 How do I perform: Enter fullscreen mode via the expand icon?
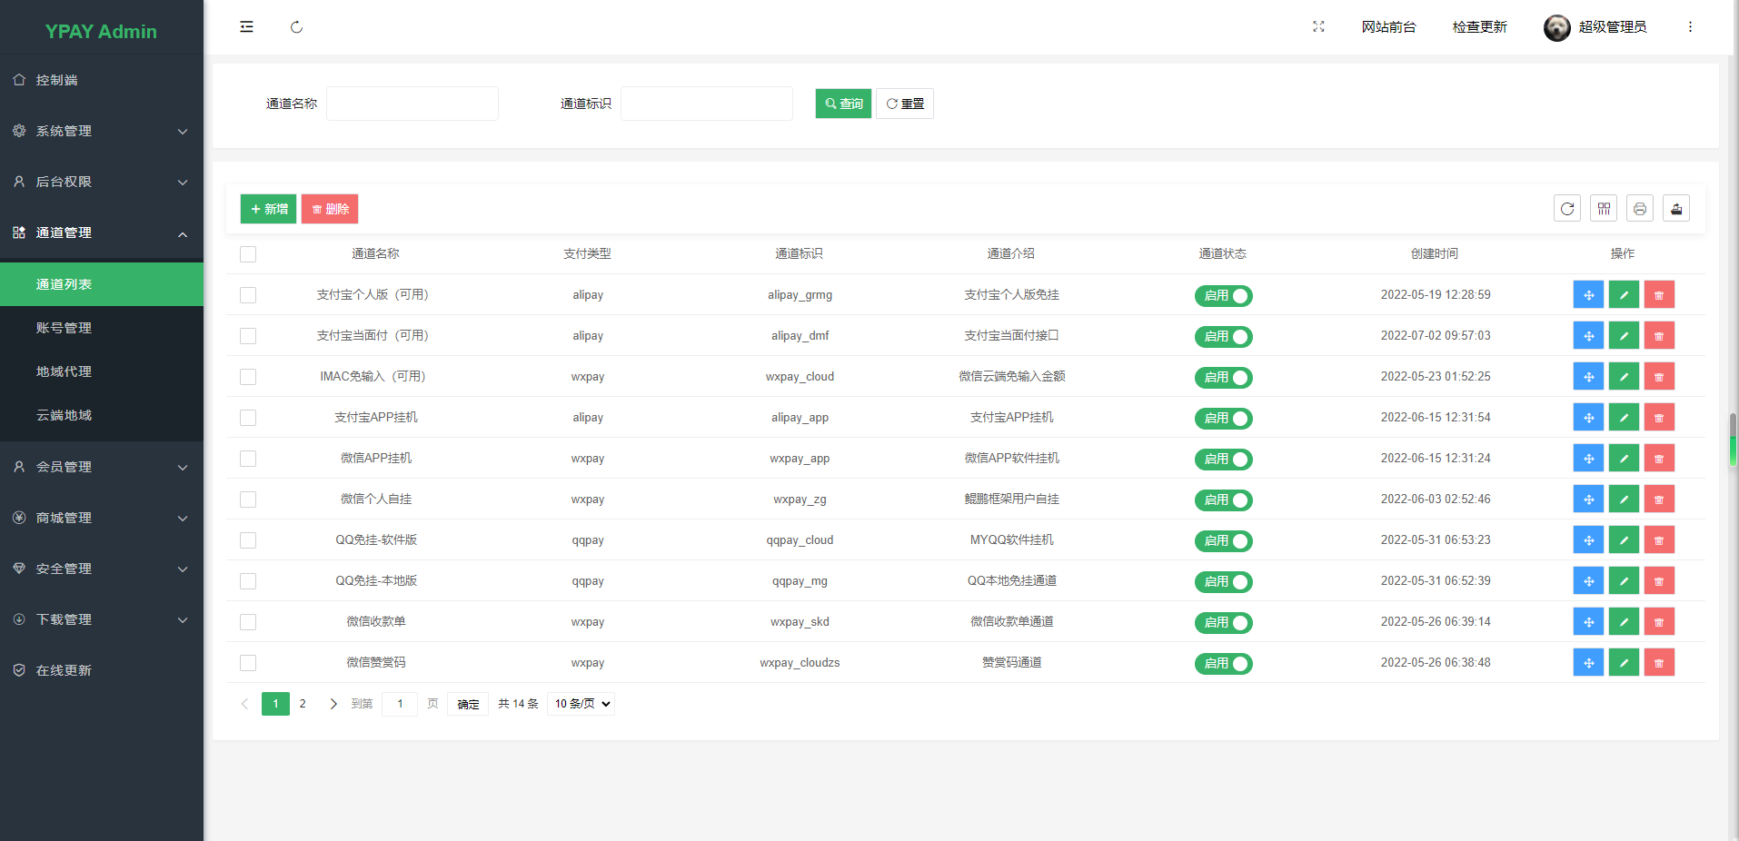1318,26
